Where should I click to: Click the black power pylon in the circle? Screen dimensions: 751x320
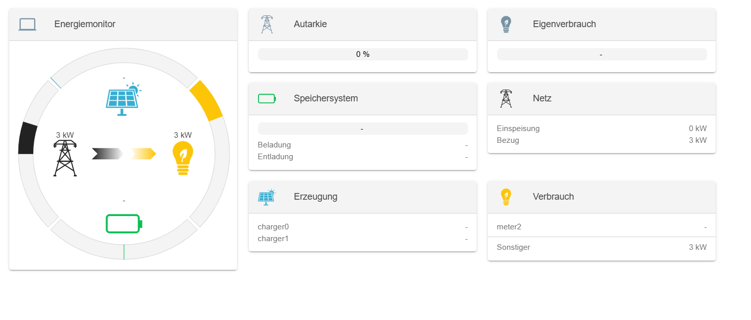click(x=65, y=158)
